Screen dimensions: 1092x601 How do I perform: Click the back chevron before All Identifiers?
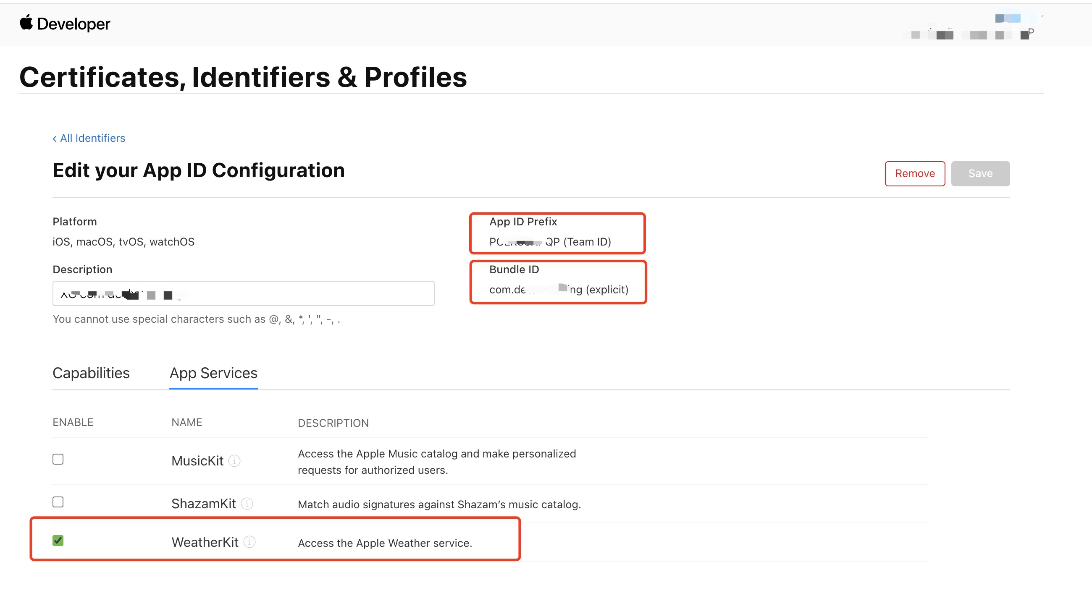point(55,138)
